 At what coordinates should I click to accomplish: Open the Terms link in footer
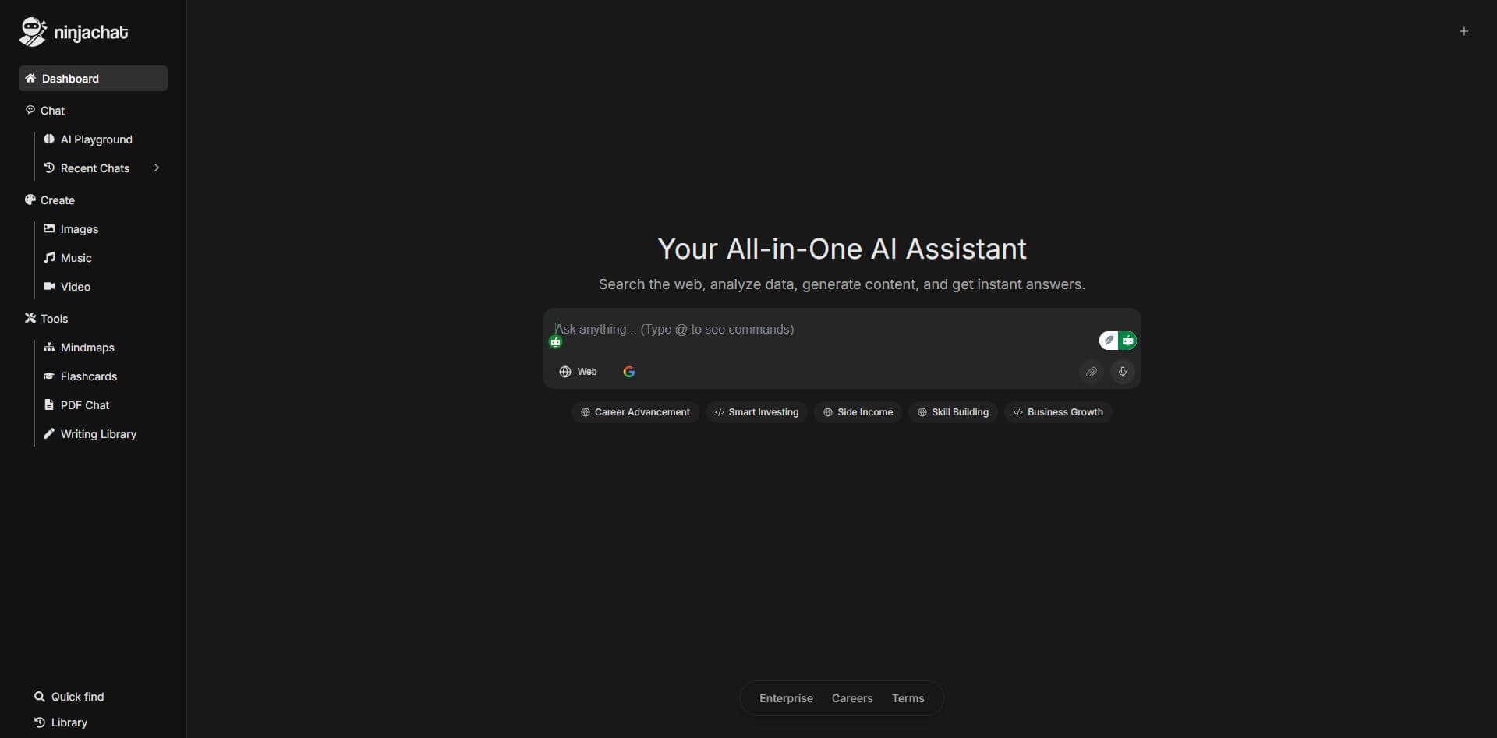click(908, 698)
